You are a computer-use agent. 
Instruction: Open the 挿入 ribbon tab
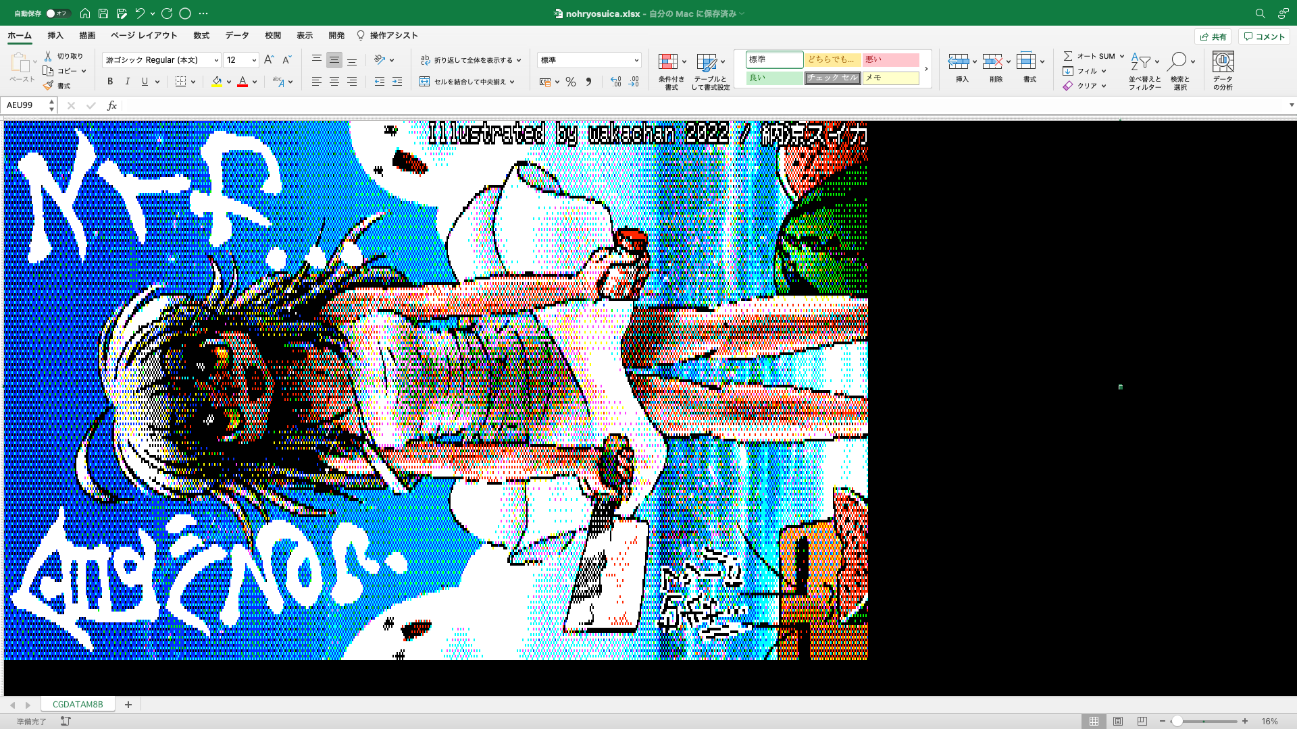(55, 36)
